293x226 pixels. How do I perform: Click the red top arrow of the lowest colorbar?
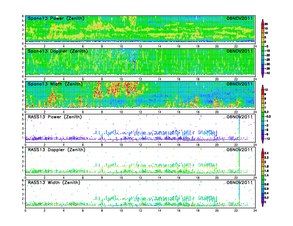(x=263, y=150)
